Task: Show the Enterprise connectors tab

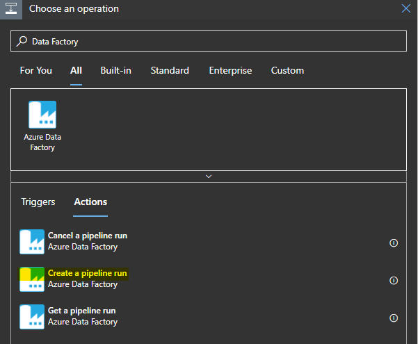Action: (230, 70)
